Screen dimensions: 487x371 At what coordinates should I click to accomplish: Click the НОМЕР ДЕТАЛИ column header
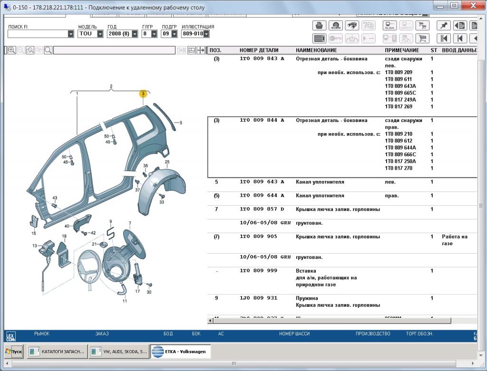(259, 50)
